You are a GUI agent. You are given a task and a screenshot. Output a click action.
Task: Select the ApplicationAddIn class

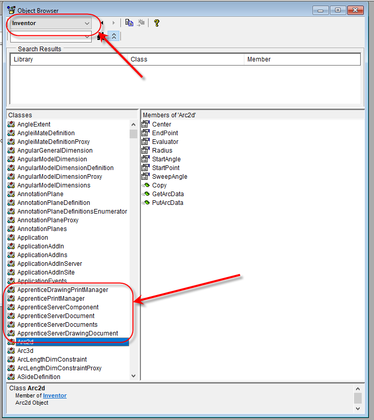tap(40, 246)
